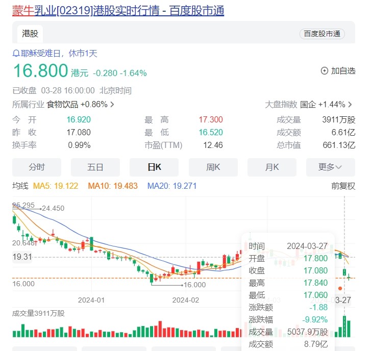The width and height of the screenshot is (372, 351).
Task: Click the 加自选 plus circle icon
Action: click(325, 71)
